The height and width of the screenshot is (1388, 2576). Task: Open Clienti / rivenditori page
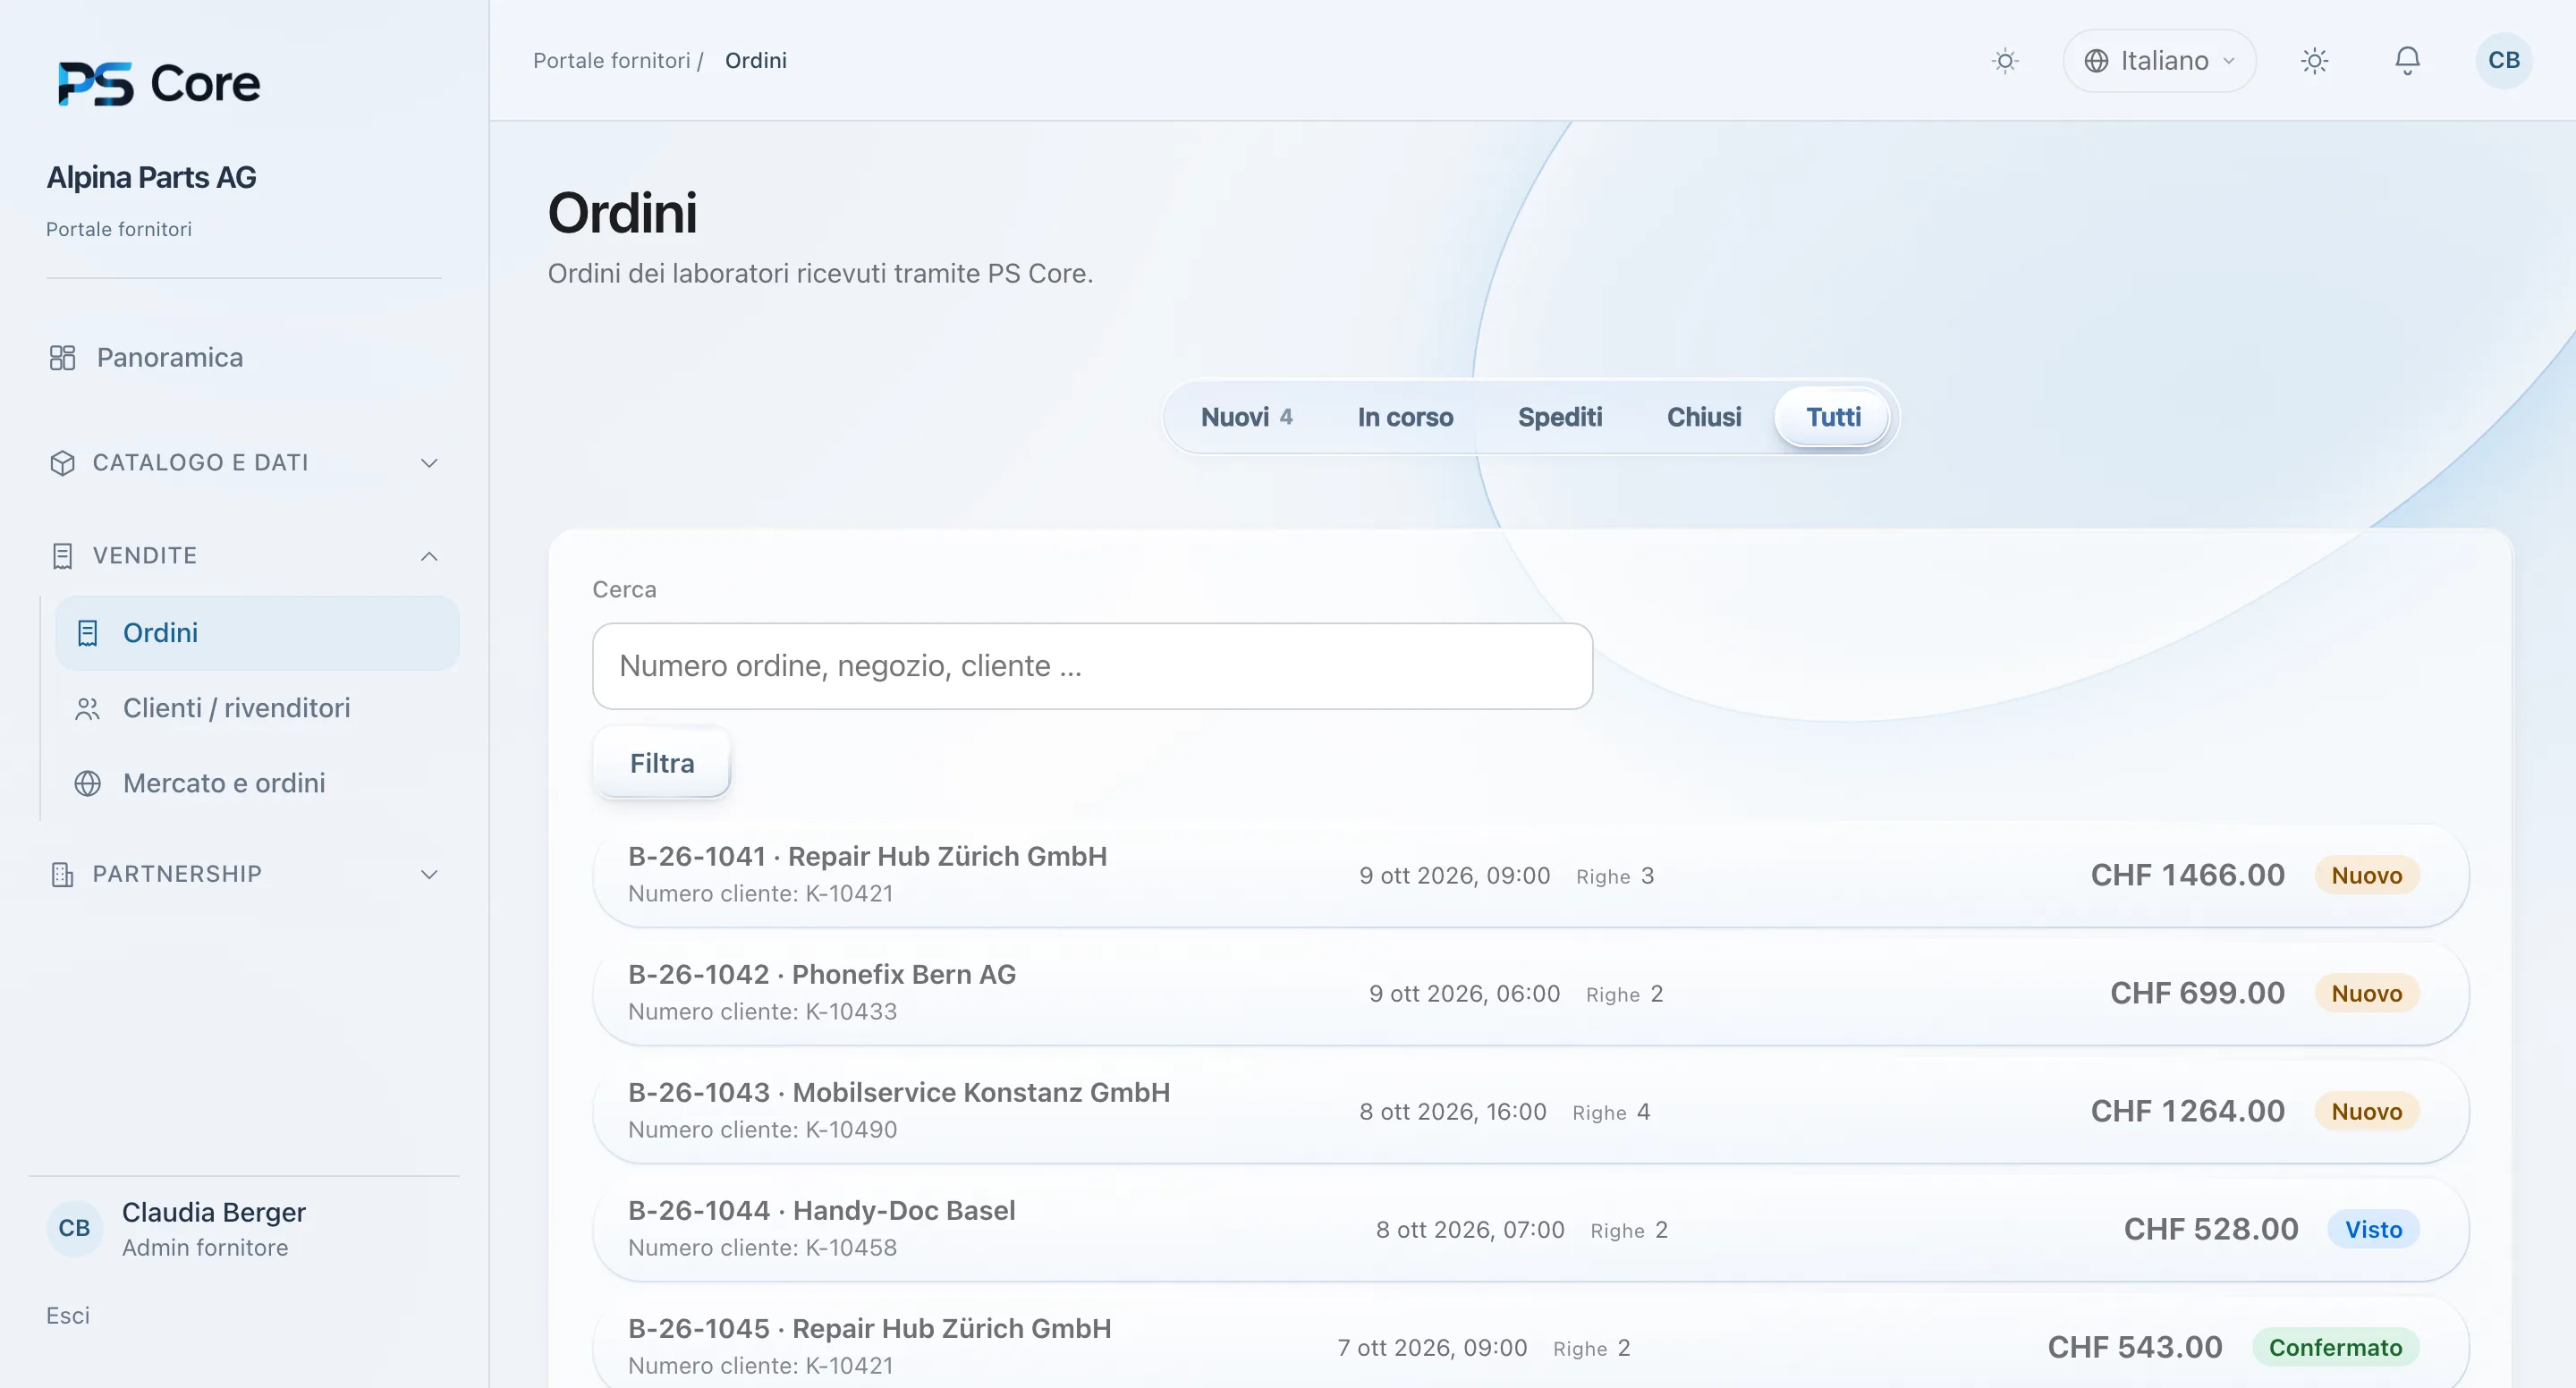(257, 708)
